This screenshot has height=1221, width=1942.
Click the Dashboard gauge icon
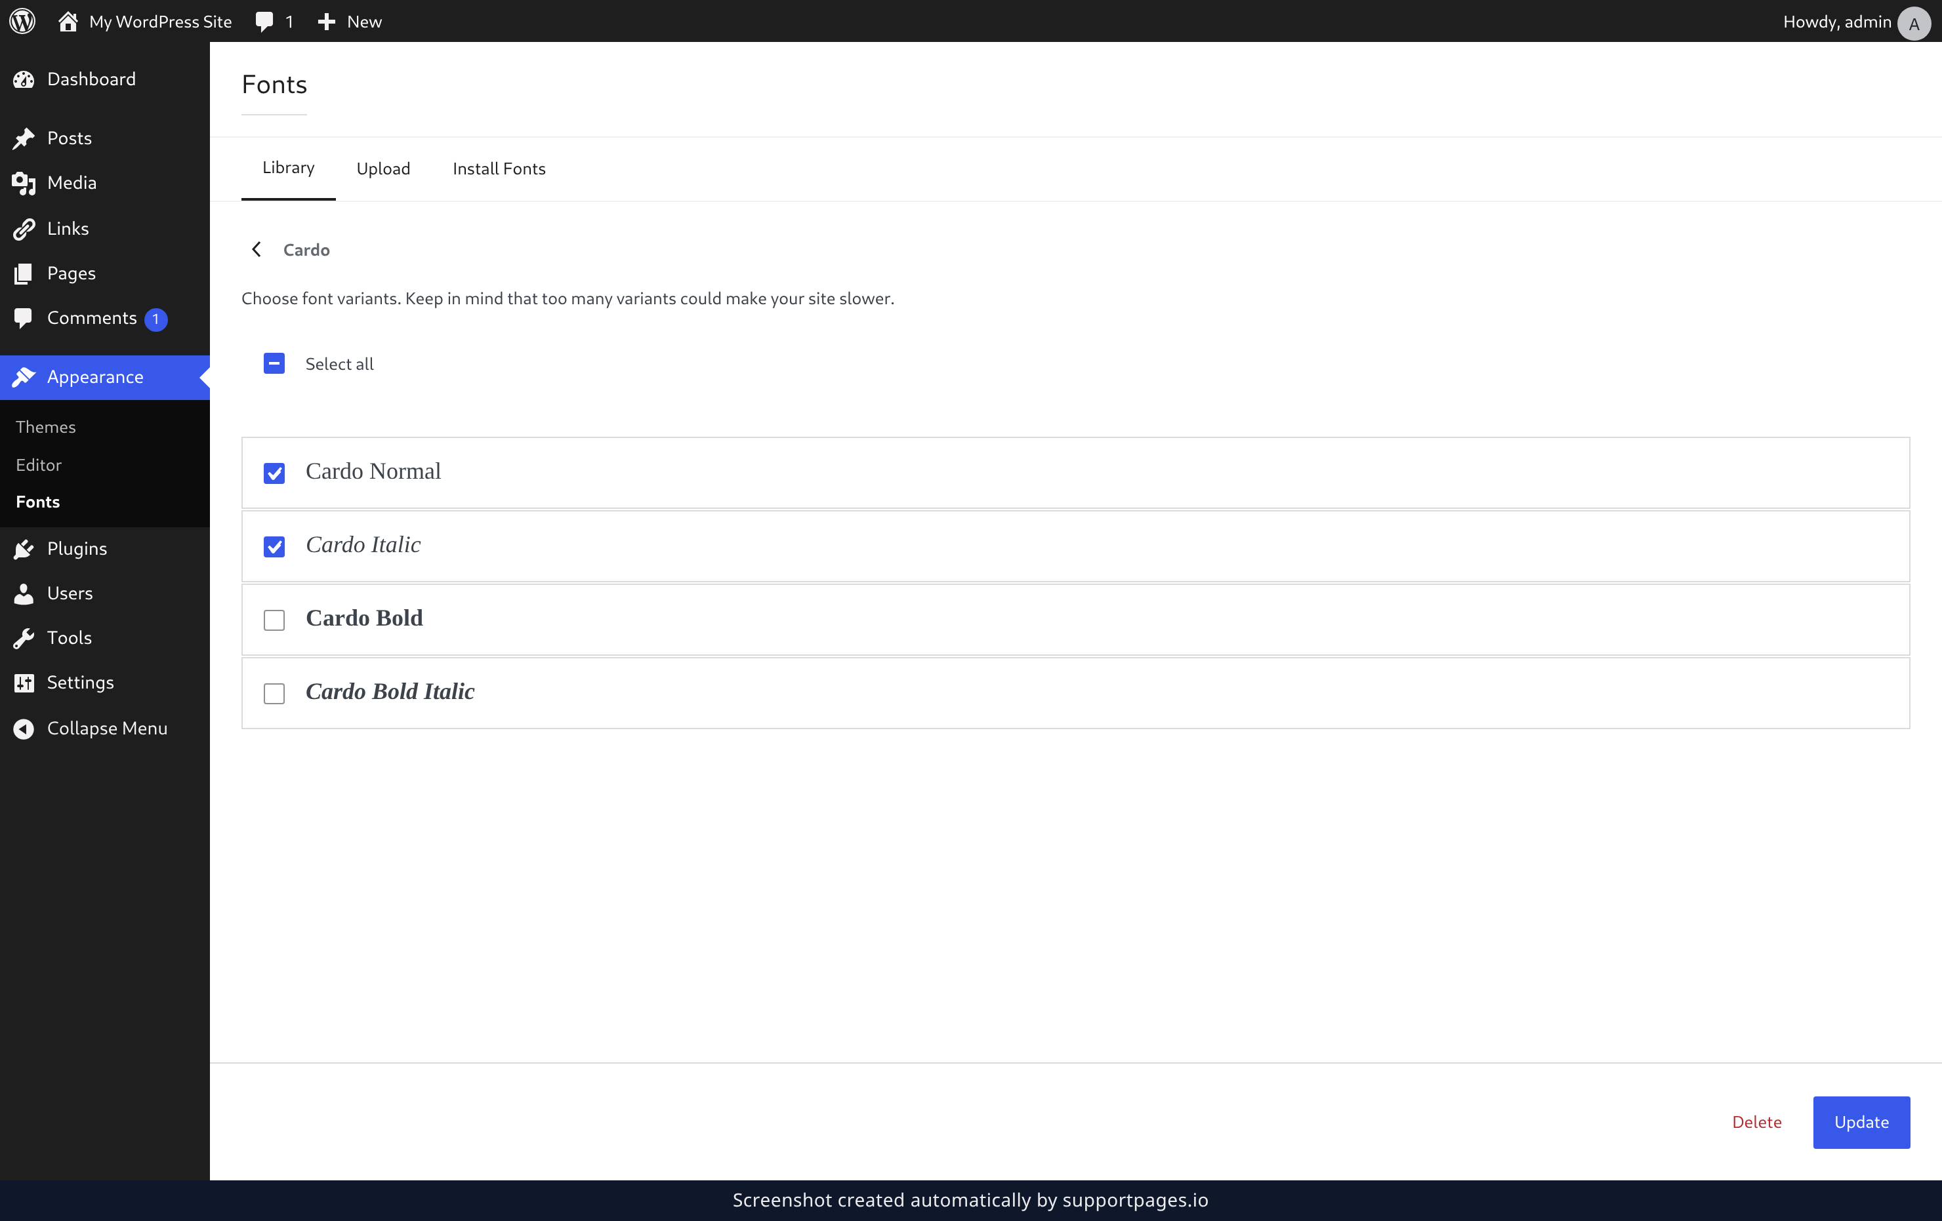click(x=24, y=79)
